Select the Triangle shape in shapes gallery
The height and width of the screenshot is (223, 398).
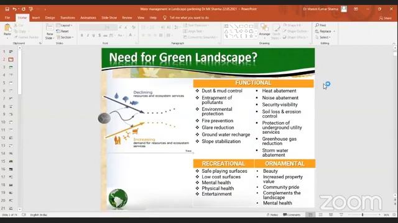(226, 31)
